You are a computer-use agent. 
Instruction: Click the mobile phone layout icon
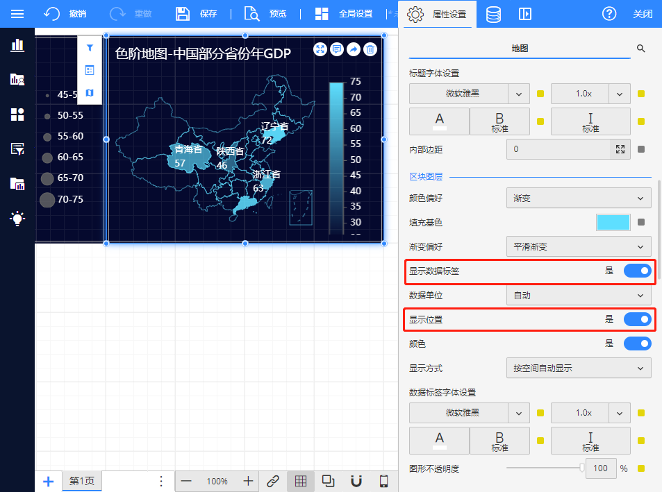(383, 481)
